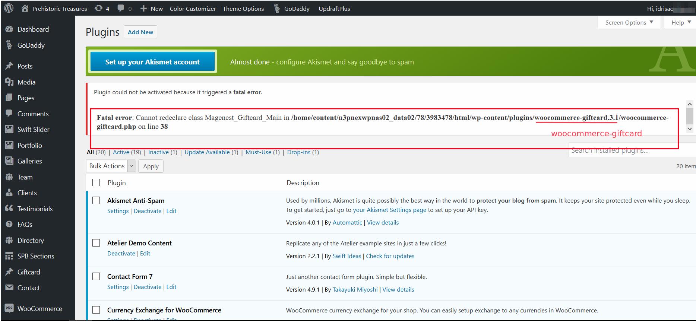Click the comments bubble icon in admin bar

[x=121, y=8]
